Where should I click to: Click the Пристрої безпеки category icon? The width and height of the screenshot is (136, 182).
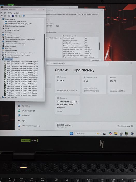3,50
